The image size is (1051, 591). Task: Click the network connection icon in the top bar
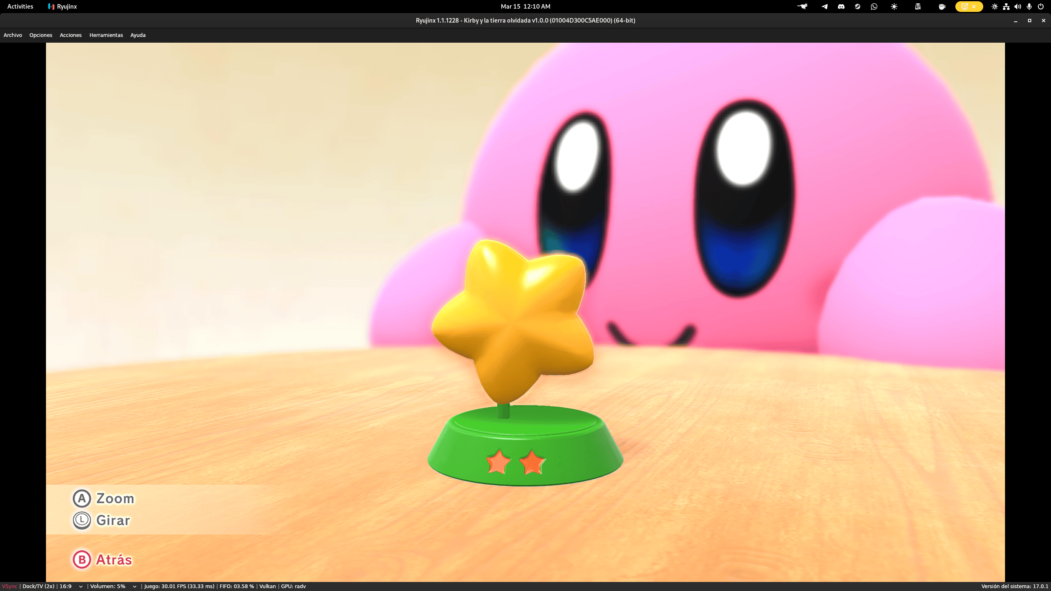pyautogui.click(x=1006, y=7)
